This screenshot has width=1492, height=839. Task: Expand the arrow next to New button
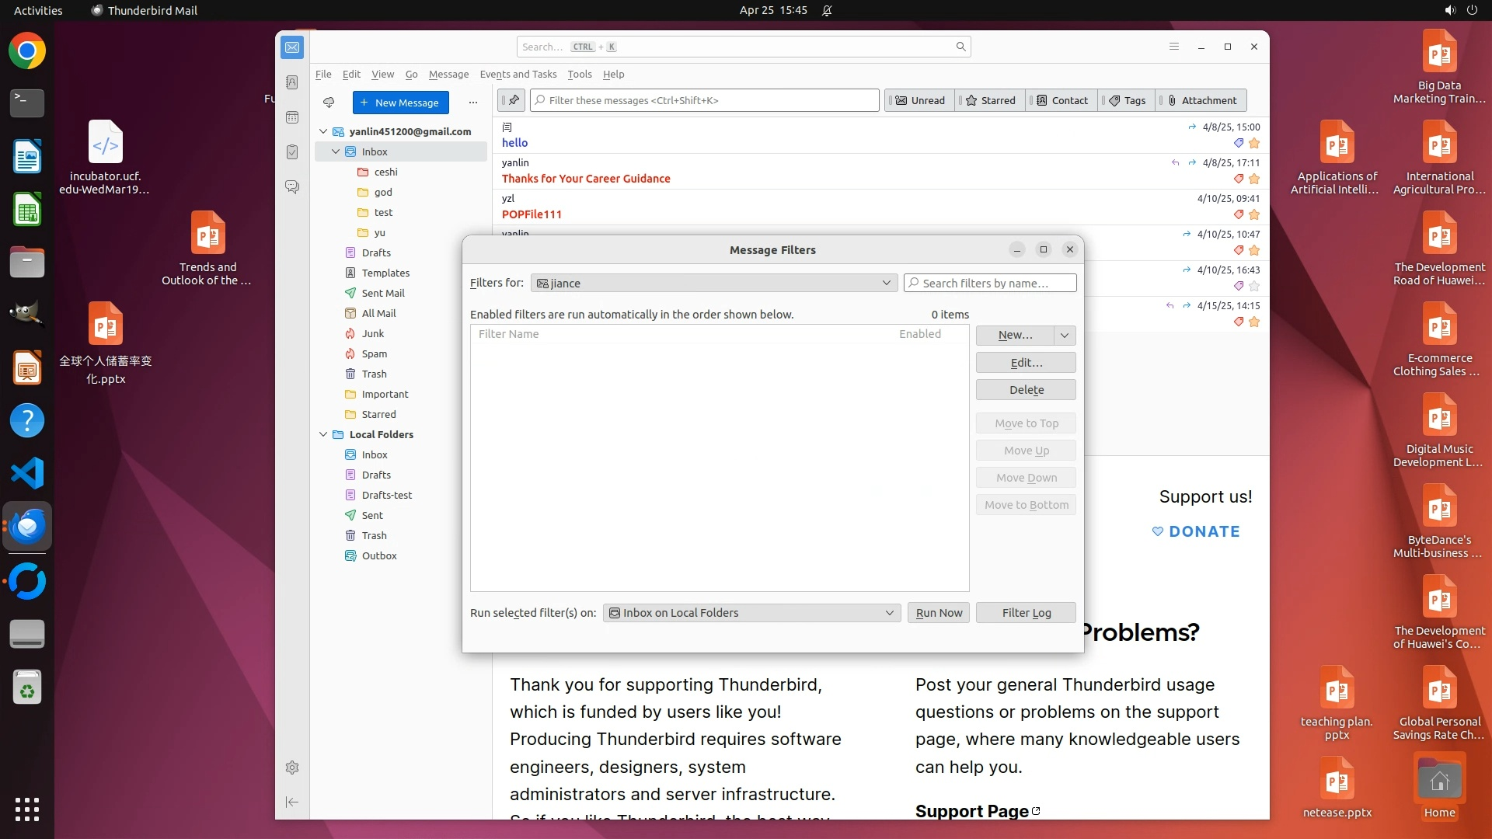[1065, 335]
